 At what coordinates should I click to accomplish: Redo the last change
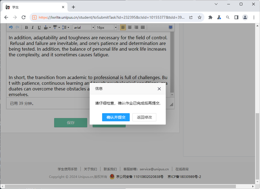coord(17,27)
